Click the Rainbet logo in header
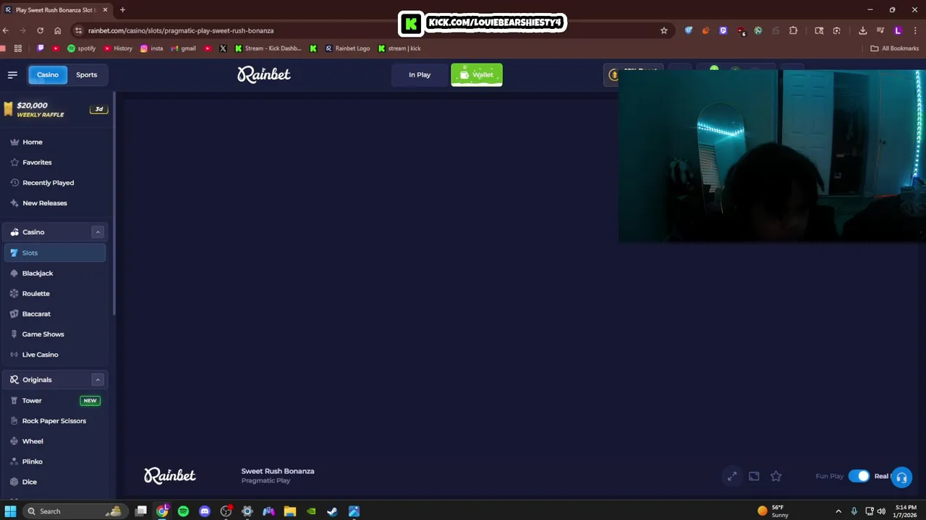The height and width of the screenshot is (520, 926). pos(264,74)
